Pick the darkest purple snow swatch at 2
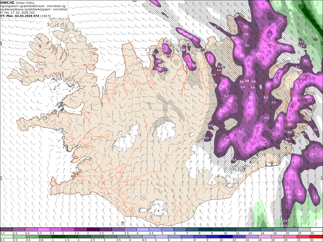323x242 pixels. coord(93,230)
